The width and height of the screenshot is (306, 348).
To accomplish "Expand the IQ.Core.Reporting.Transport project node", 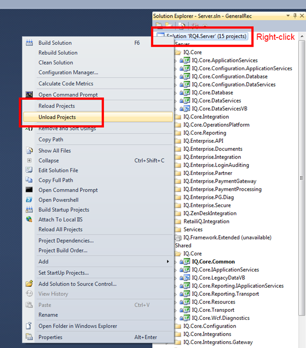I will click(x=175, y=294).
